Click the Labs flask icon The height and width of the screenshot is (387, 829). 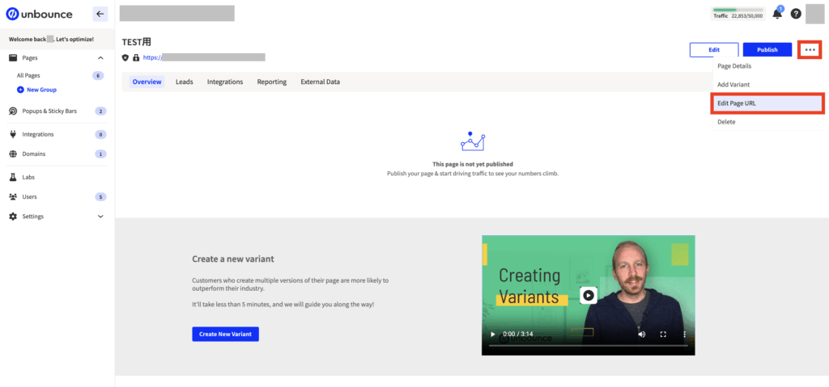coord(13,177)
